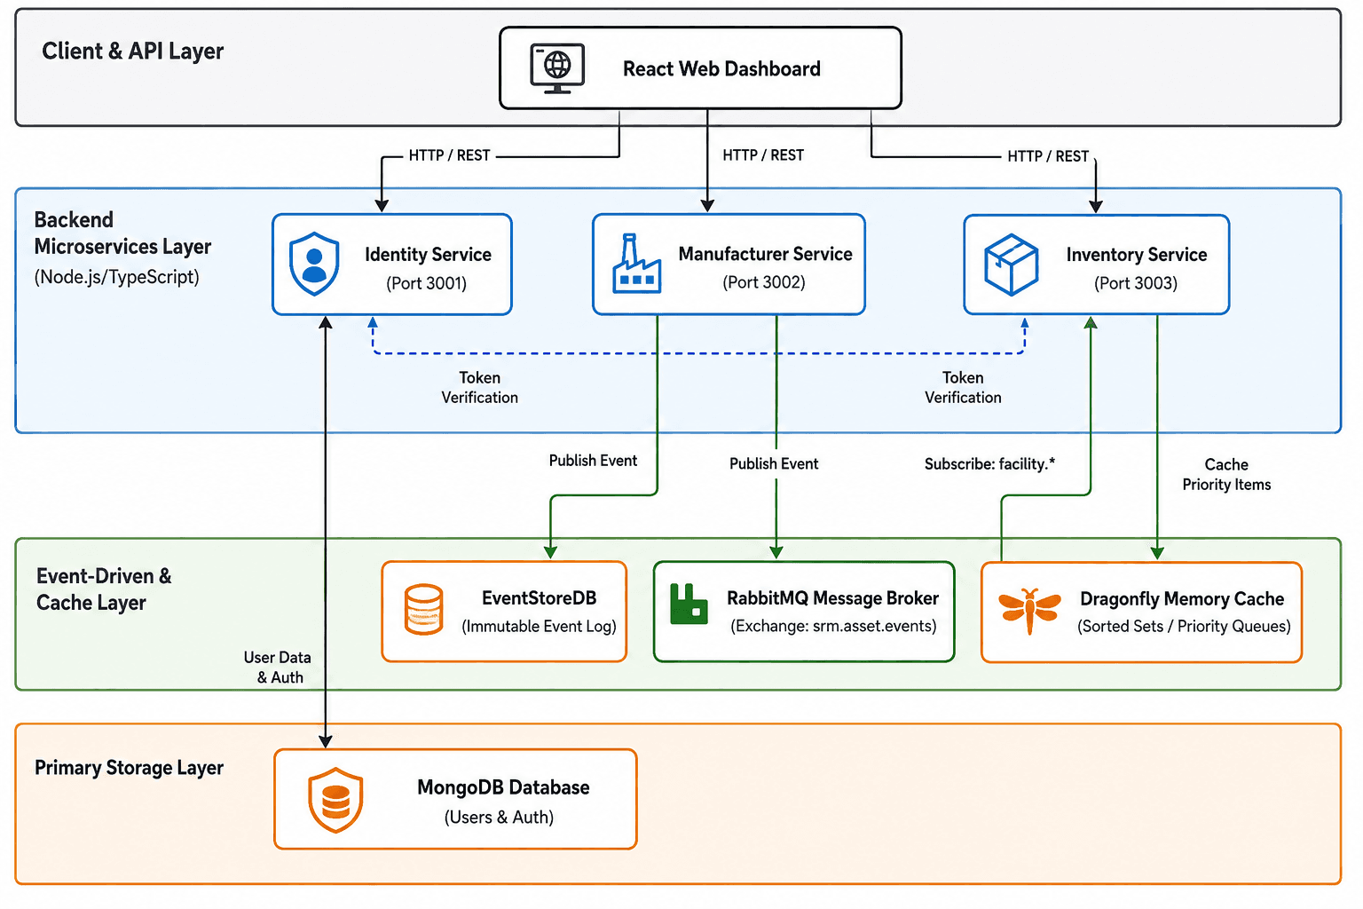
Task: Click the EventStoreDB database cylinder icon
Action: tap(423, 609)
